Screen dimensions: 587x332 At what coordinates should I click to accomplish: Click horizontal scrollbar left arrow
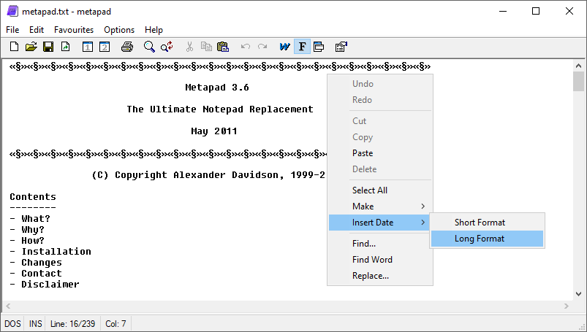8,306
